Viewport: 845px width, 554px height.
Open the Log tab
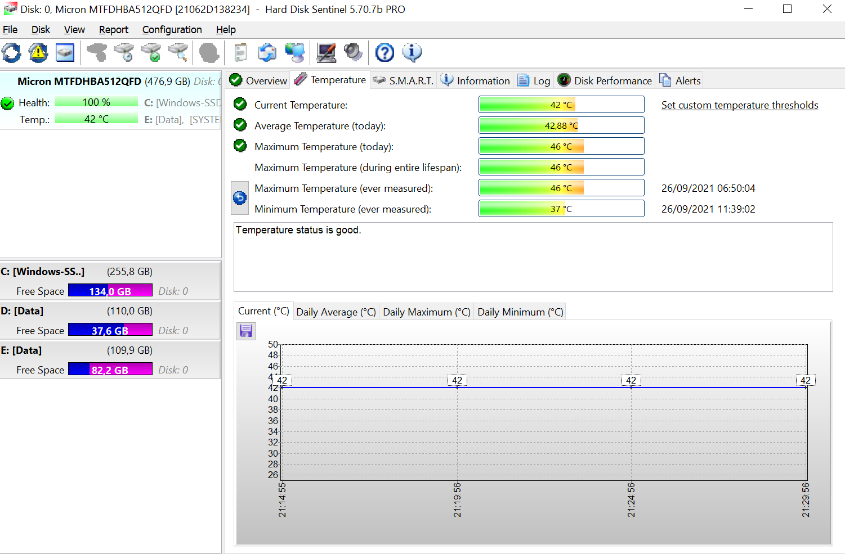point(534,80)
